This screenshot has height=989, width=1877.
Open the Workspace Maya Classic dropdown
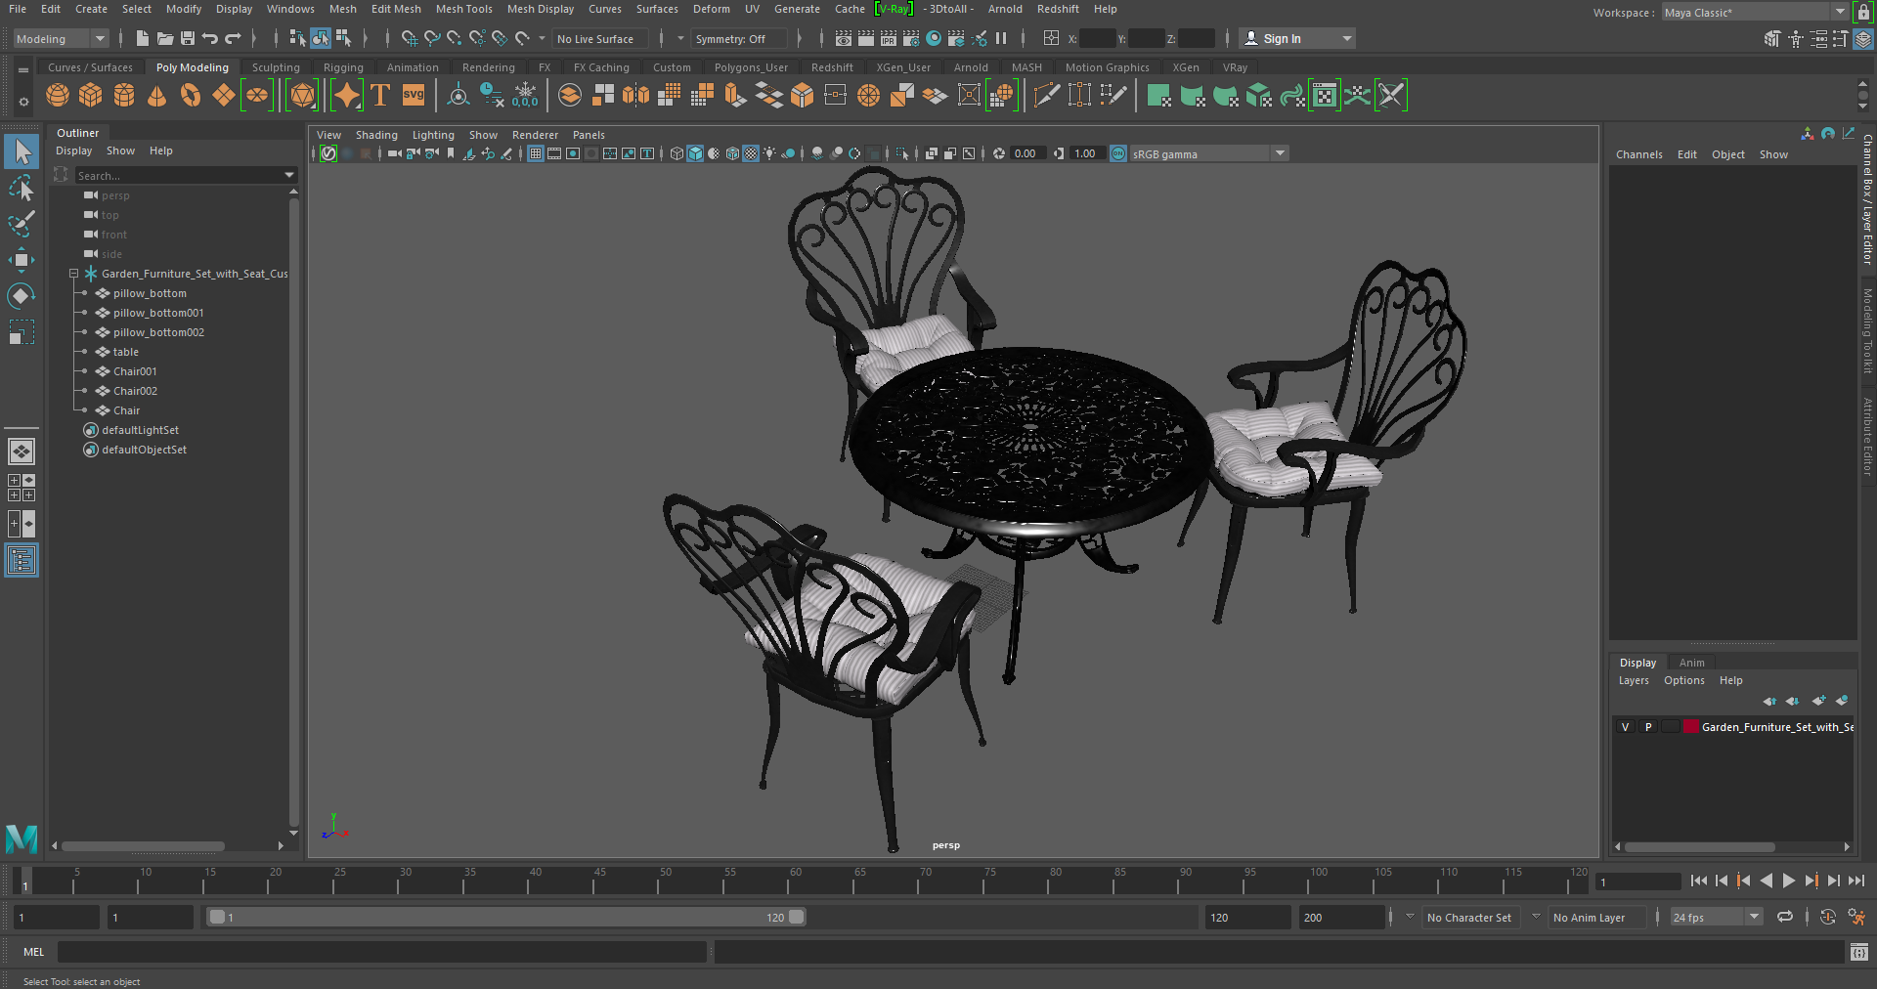coord(1755,12)
